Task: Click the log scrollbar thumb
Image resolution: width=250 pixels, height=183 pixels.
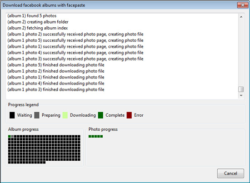Action: pos(241,89)
